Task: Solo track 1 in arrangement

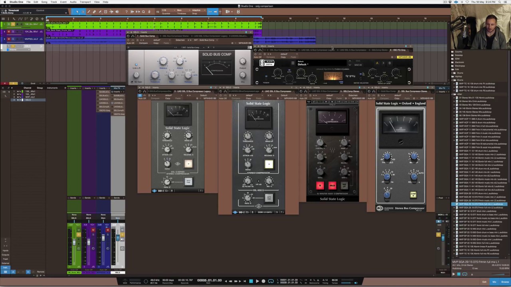Action: click(x=12, y=24)
